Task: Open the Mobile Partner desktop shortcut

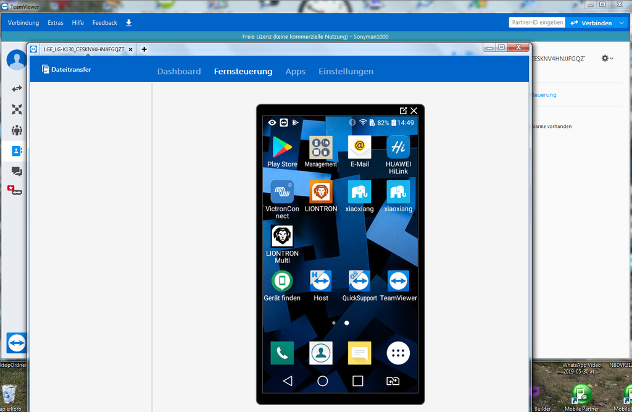Action: tap(581, 398)
